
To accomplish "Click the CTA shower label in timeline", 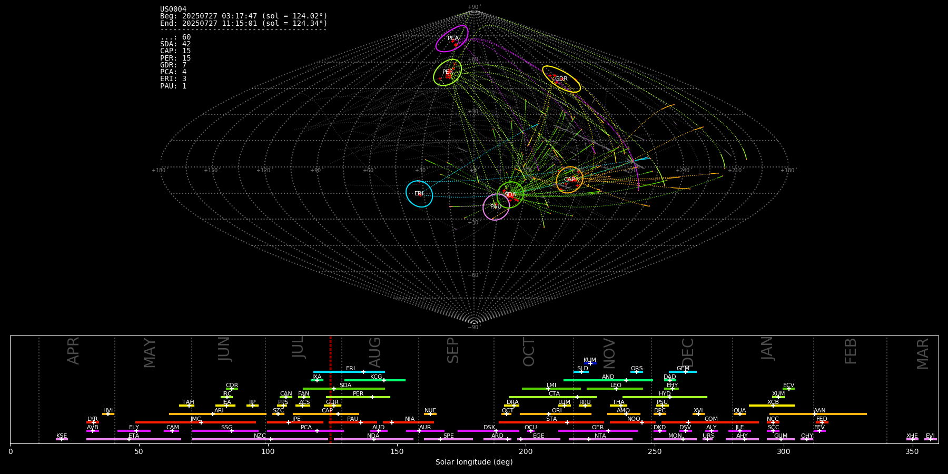I will pos(554,394).
